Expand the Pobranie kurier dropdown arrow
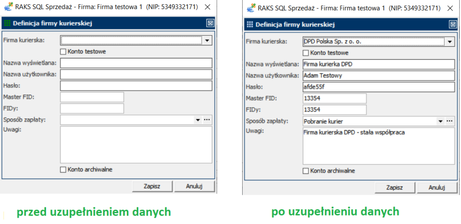This screenshot has height=224, width=461. click(x=440, y=121)
